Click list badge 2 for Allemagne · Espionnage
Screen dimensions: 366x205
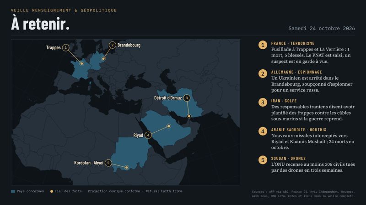[263, 74]
